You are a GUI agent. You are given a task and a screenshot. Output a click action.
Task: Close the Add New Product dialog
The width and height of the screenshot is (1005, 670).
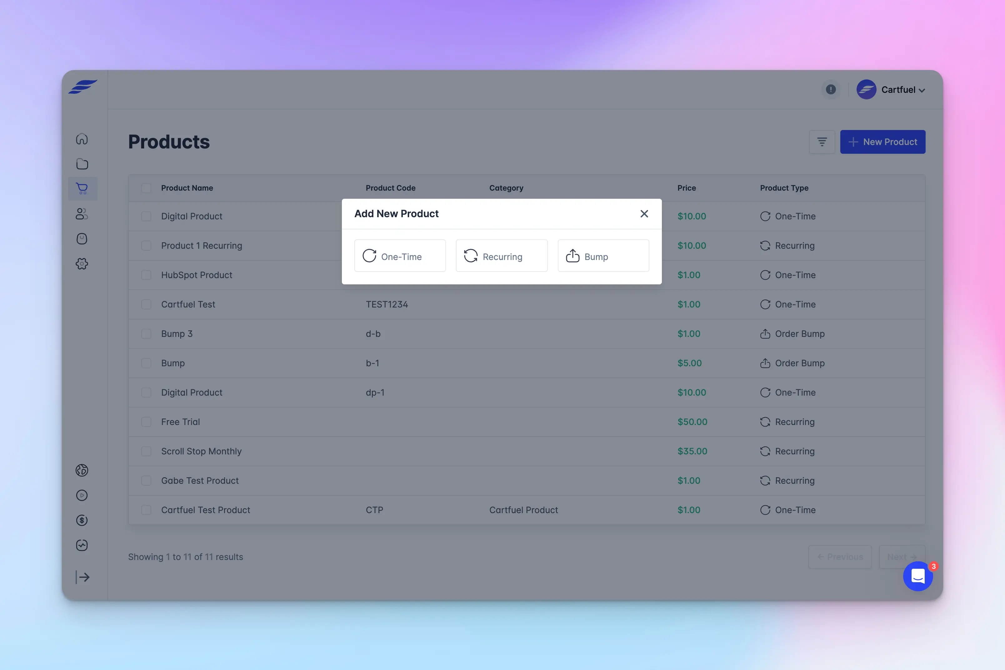[x=644, y=214]
